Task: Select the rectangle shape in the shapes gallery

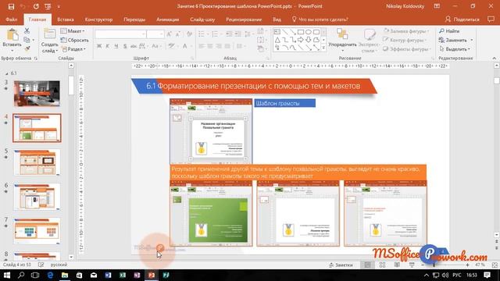Action: pos(300,32)
